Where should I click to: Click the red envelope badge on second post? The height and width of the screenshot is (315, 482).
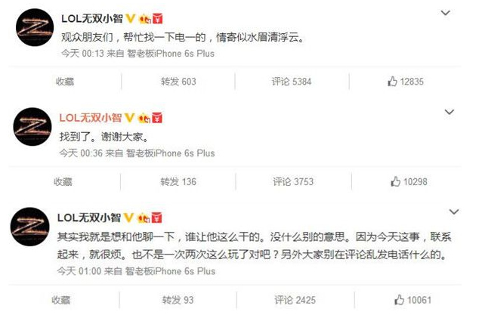tap(157, 118)
